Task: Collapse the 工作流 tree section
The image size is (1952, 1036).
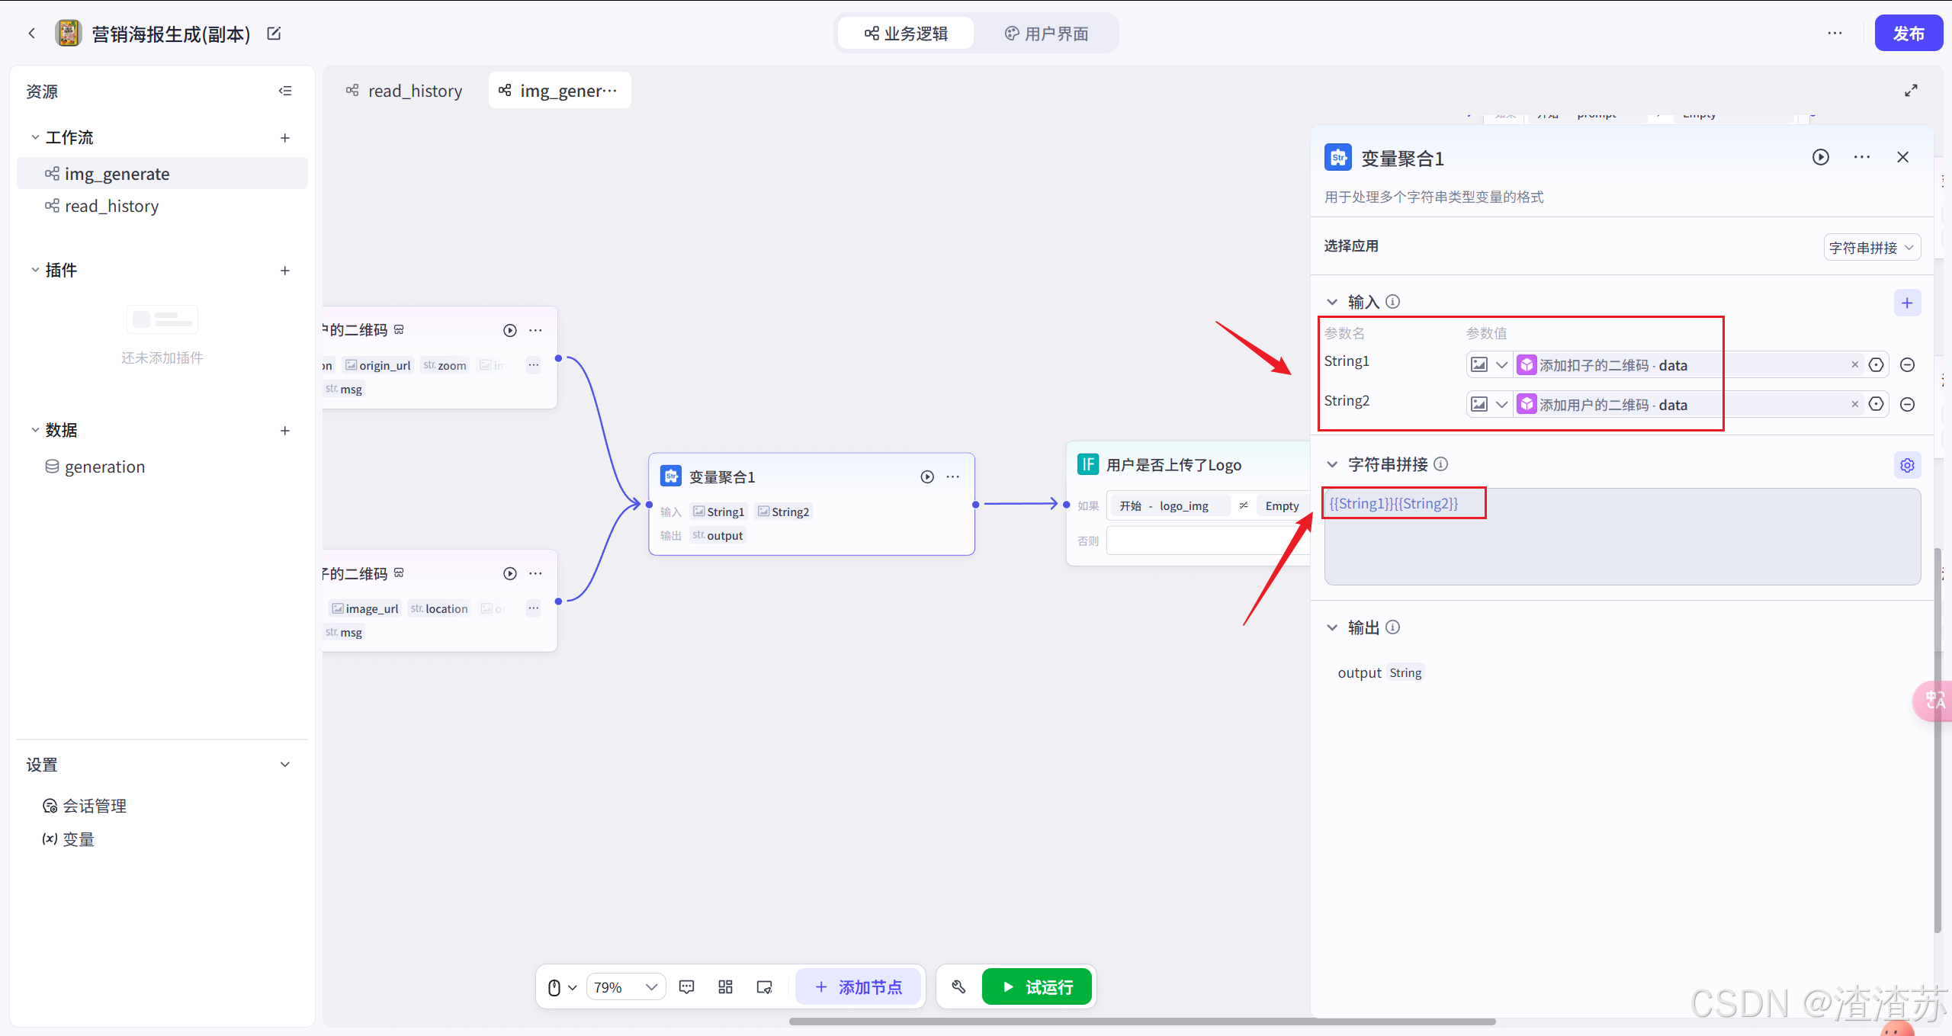Action: 35,137
